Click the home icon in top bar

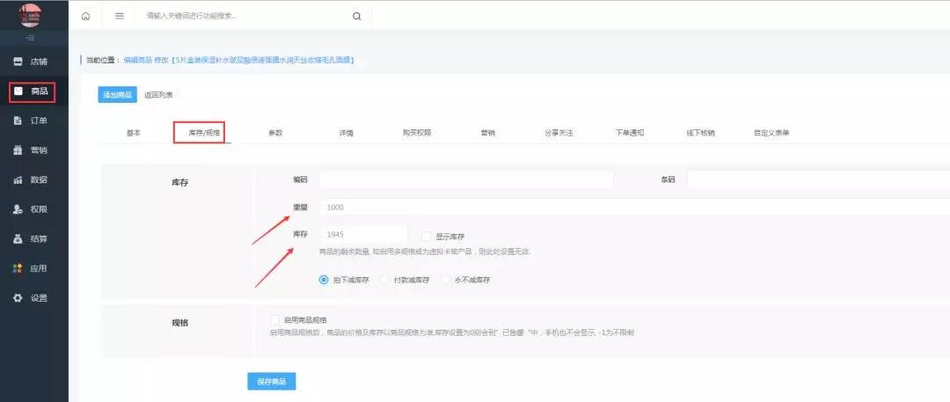(x=85, y=16)
